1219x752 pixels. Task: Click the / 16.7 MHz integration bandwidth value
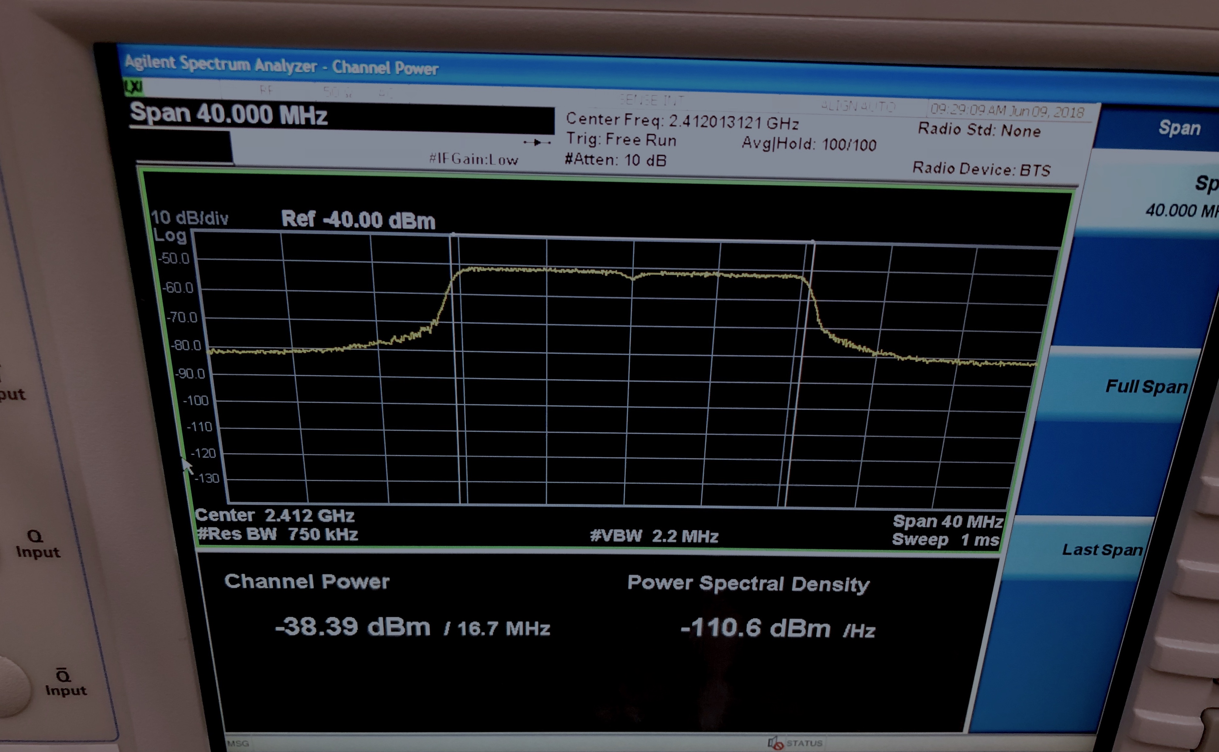click(x=497, y=629)
